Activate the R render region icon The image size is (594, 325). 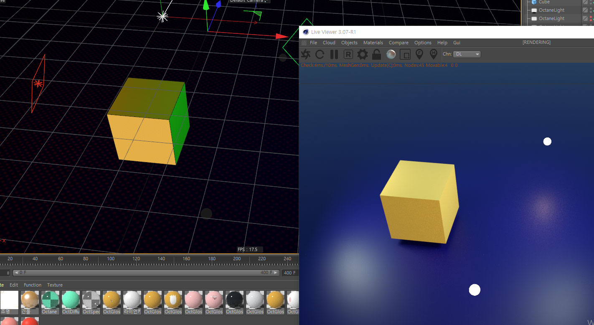point(348,54)
